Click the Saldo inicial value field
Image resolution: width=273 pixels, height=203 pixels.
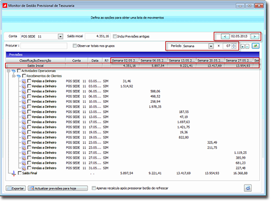pyautogui.click(x=97, y=36)
